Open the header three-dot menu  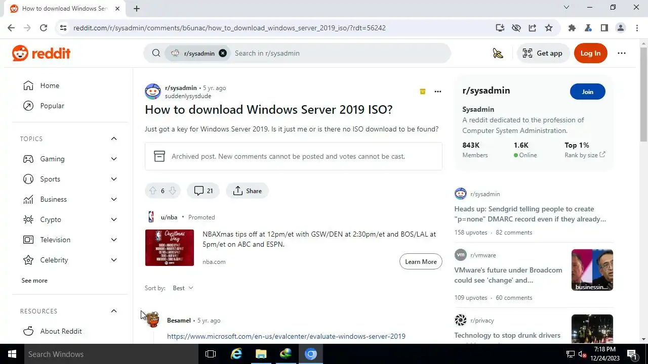coord(622,53)
